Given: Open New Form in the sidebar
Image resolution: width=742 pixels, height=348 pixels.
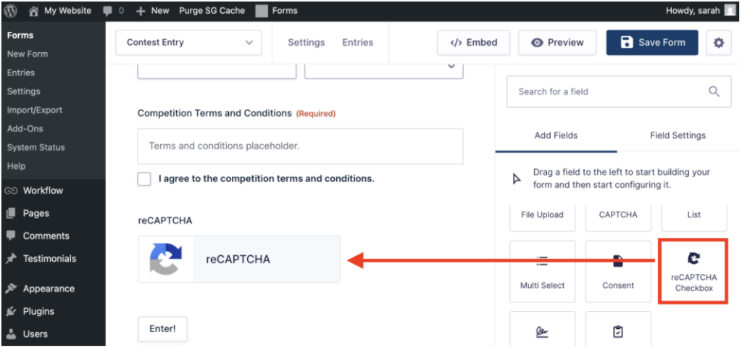Looking at the screenshot, I should pyautogui.click(x=28, y=54).
